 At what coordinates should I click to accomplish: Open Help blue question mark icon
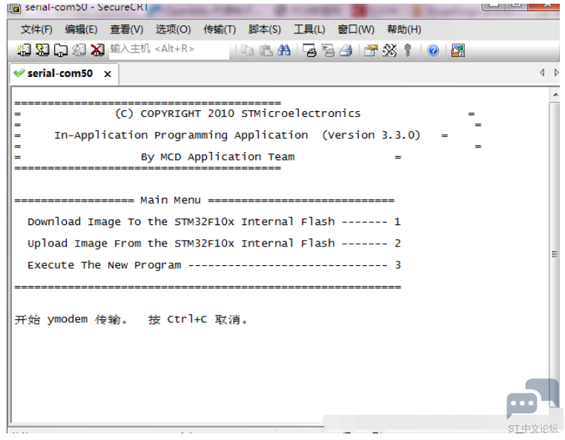click(433, 50)
